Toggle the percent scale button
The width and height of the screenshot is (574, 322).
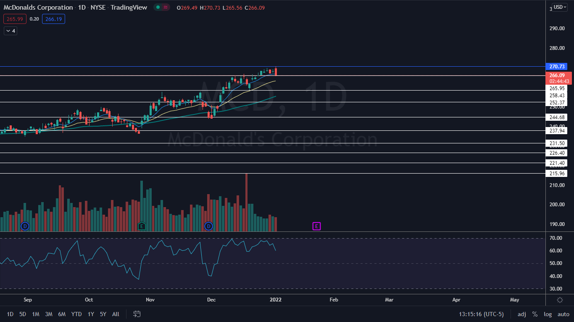(535, 314)
